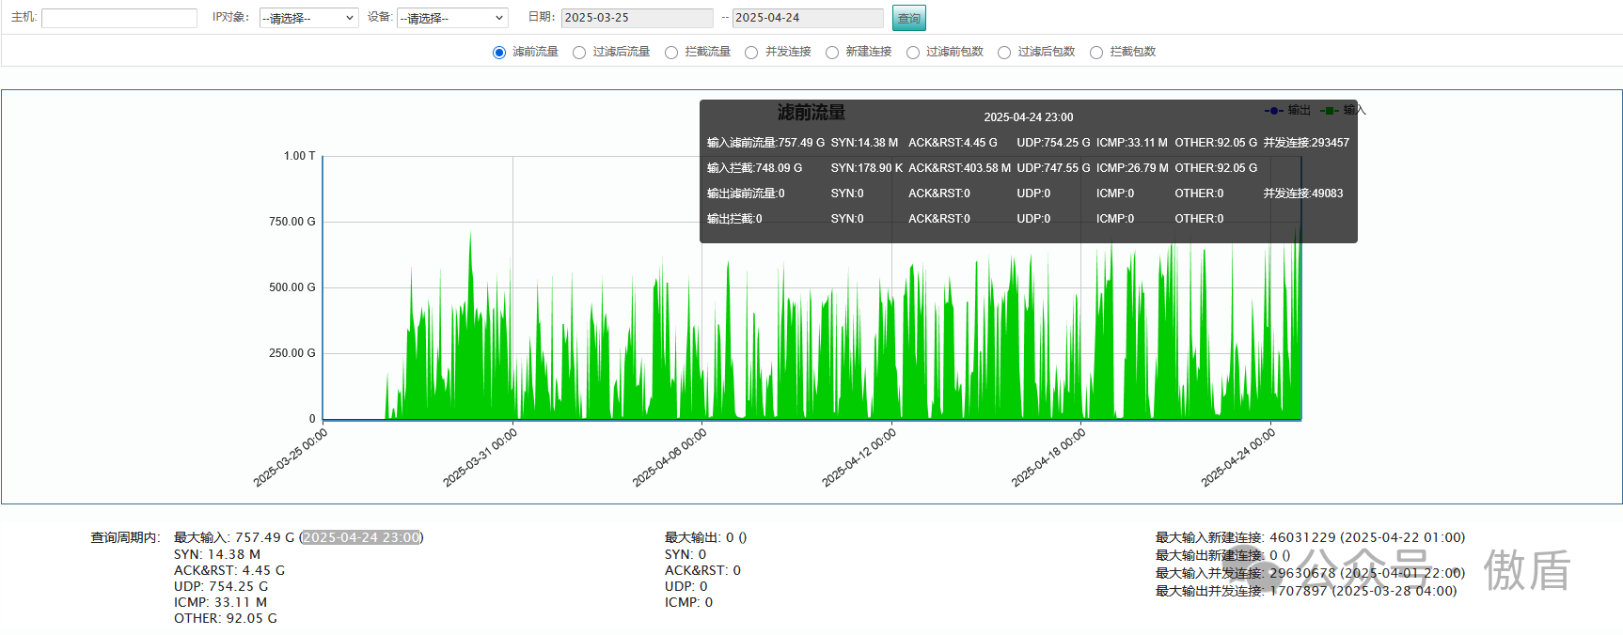Click the 查询 query button
This screenshot has height=635, width=1623.
click(908, 18)
